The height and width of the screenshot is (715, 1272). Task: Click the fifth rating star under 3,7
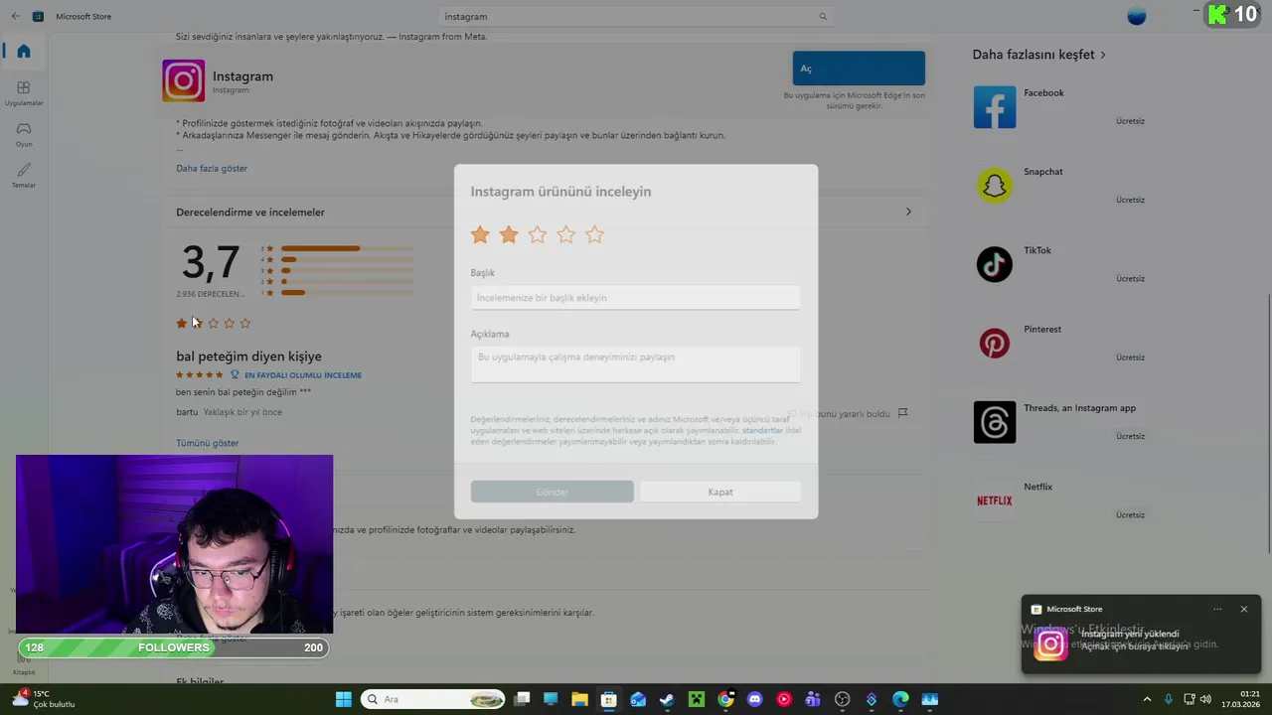coord(245,323)
